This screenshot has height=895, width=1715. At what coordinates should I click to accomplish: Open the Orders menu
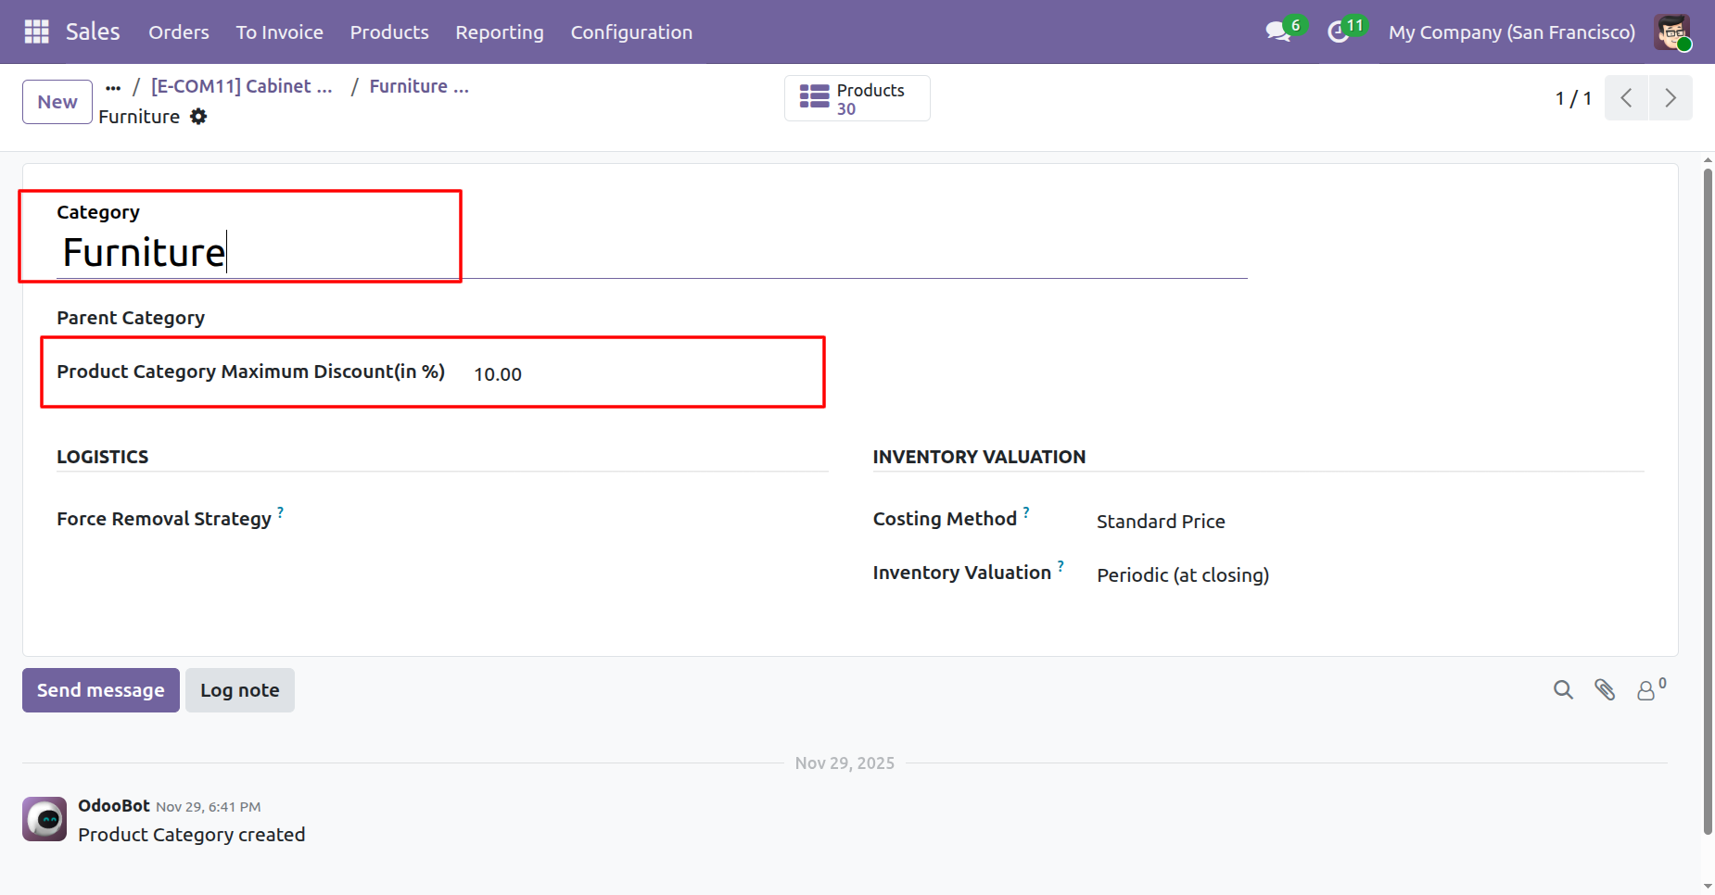[x=179, y=32]
